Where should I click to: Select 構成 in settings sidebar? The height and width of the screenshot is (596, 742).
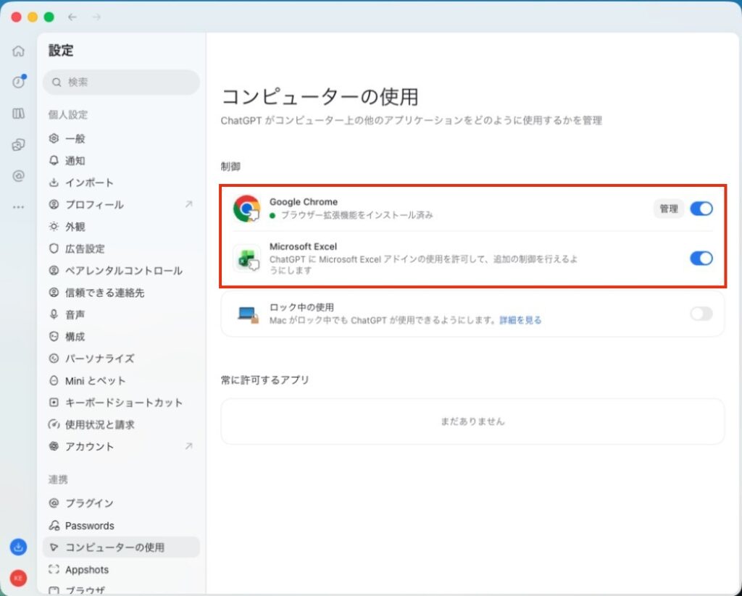[121, 336]
